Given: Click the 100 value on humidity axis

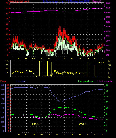Looking at the screenshot, I should click(x=2, y=85).
